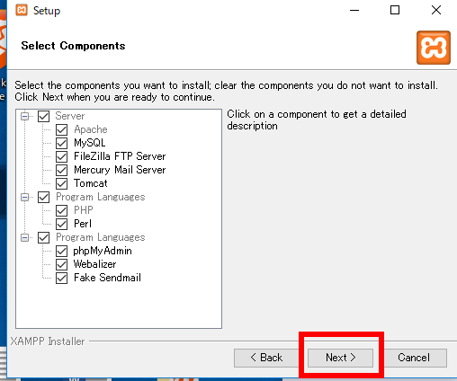Cancel the XAMPP setup
The height and width of the screenshot is (381, 457).
414,358
